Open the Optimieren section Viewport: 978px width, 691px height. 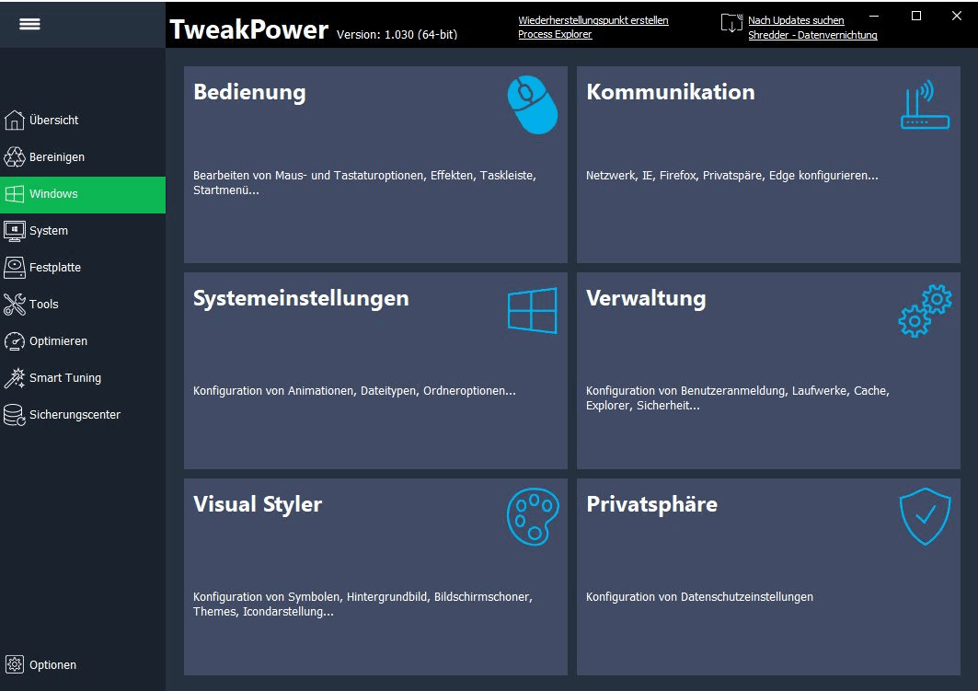click(83, 341)
